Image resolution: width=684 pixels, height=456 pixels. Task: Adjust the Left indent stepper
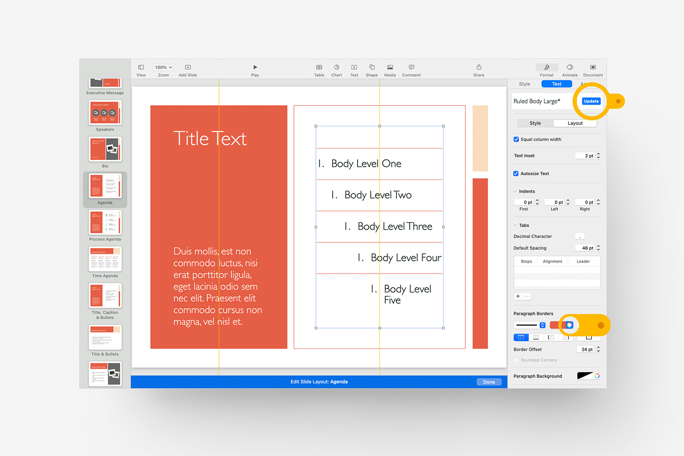point(568,202)
